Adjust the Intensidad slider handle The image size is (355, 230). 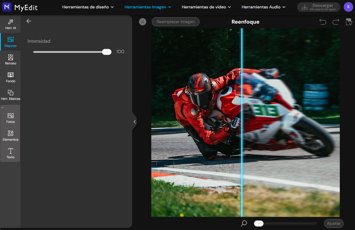click(107, 52)
